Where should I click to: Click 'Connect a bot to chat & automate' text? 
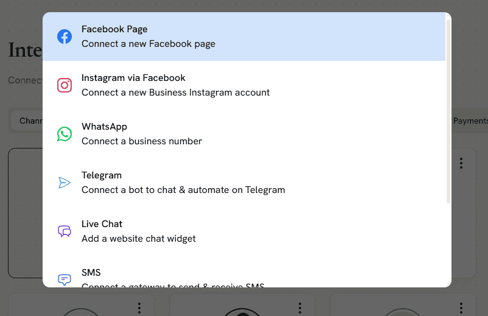(155, 190)
